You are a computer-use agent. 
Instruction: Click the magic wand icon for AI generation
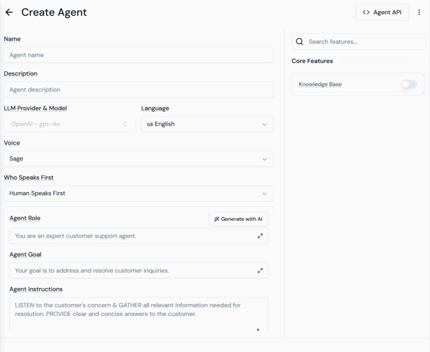(x=217, y=219)
